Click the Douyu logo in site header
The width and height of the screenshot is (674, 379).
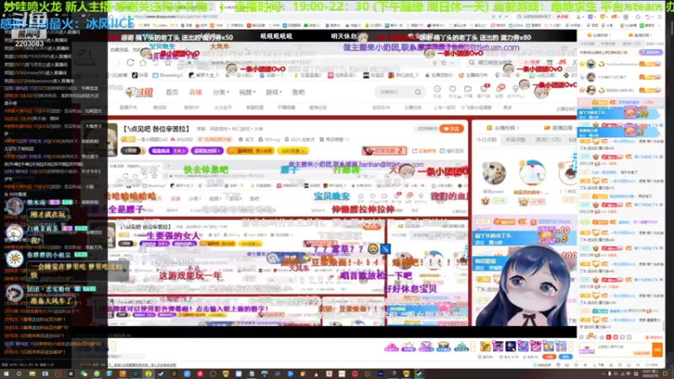click(140, 92)
